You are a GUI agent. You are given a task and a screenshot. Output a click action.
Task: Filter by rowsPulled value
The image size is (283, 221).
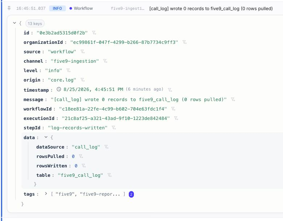(x=81, y=156)
